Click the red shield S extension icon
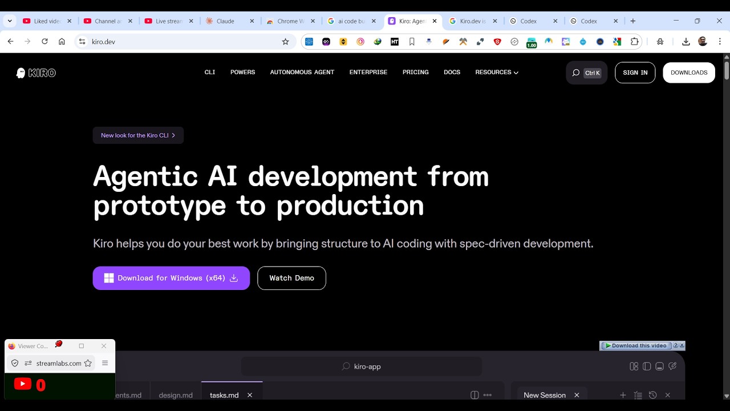The width and height of the screenshot is (730, 411). pos(497,42)
